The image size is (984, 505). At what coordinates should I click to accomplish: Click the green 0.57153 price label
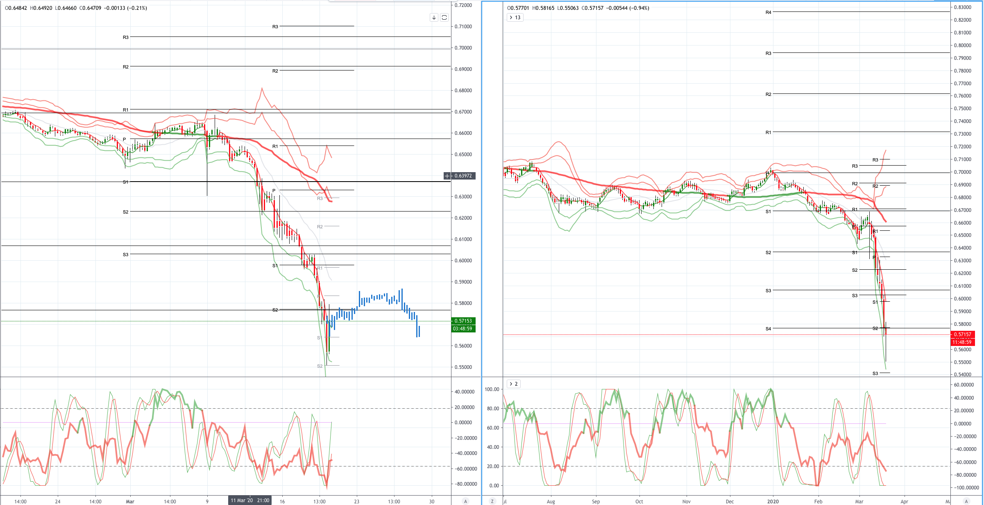[463, 321]
